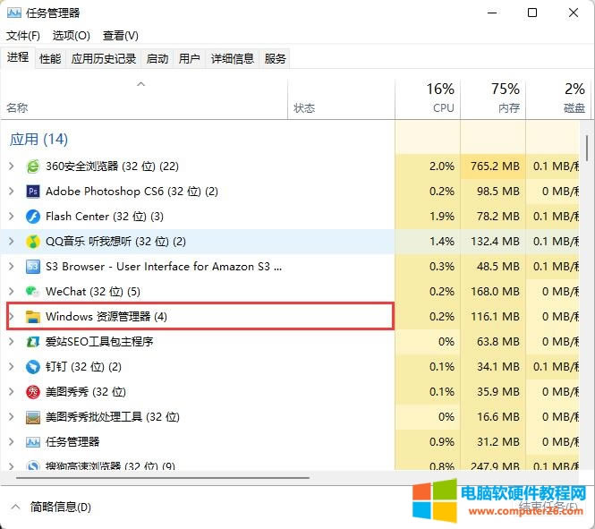This screenshot has width=595, height=529.
Task: Expand the S3 Browser process group
Action: [12, 267]
